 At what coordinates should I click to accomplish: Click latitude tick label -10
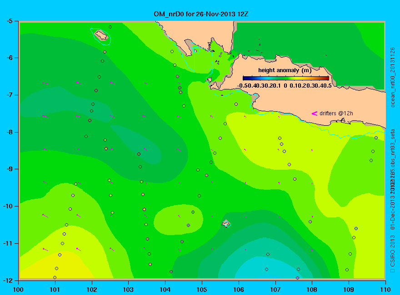click(8, 206)
